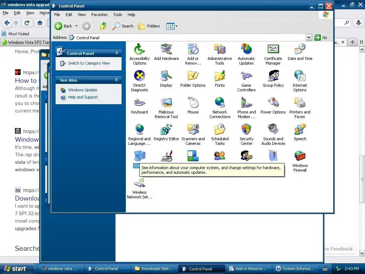Open Speech settings icon
This screenshot has width=365, height=274.
(300, 132)
